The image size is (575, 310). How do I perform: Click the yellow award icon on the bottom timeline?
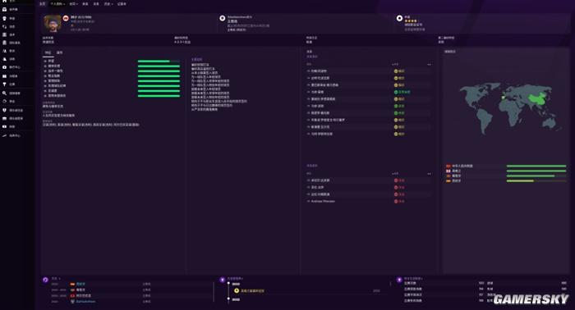click(237, 290)
